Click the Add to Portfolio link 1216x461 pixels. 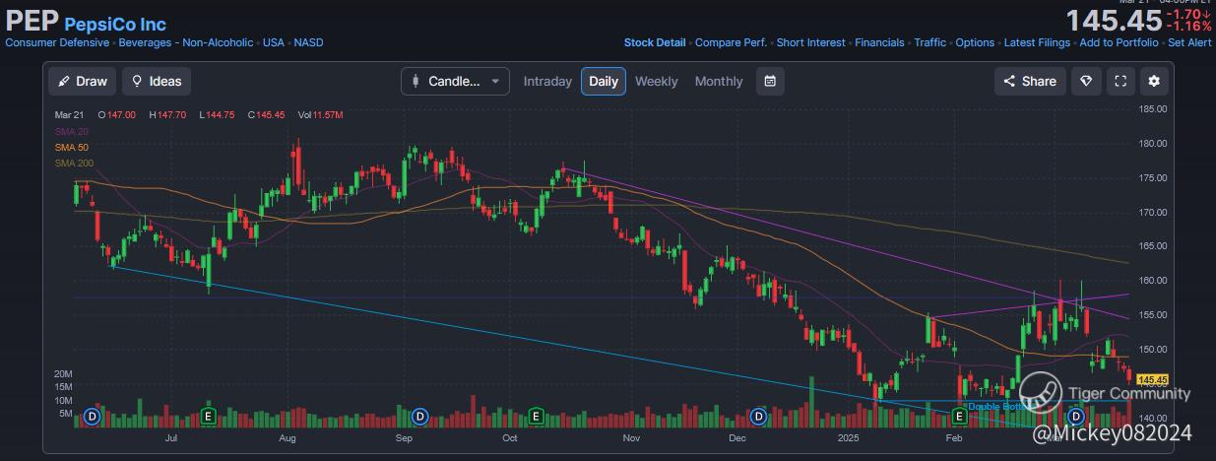1120,42
